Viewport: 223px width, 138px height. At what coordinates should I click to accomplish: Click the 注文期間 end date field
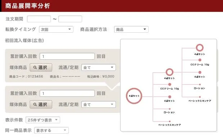[70, 19]
